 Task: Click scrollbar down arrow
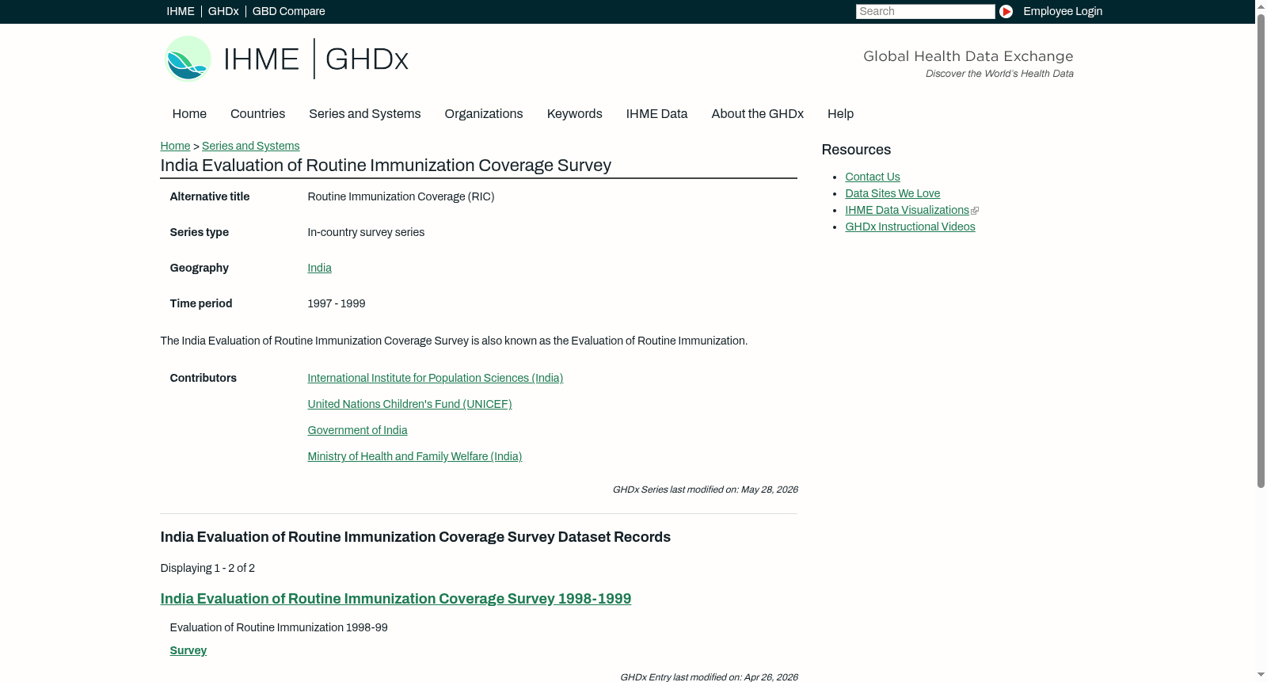pos(1261,676)
